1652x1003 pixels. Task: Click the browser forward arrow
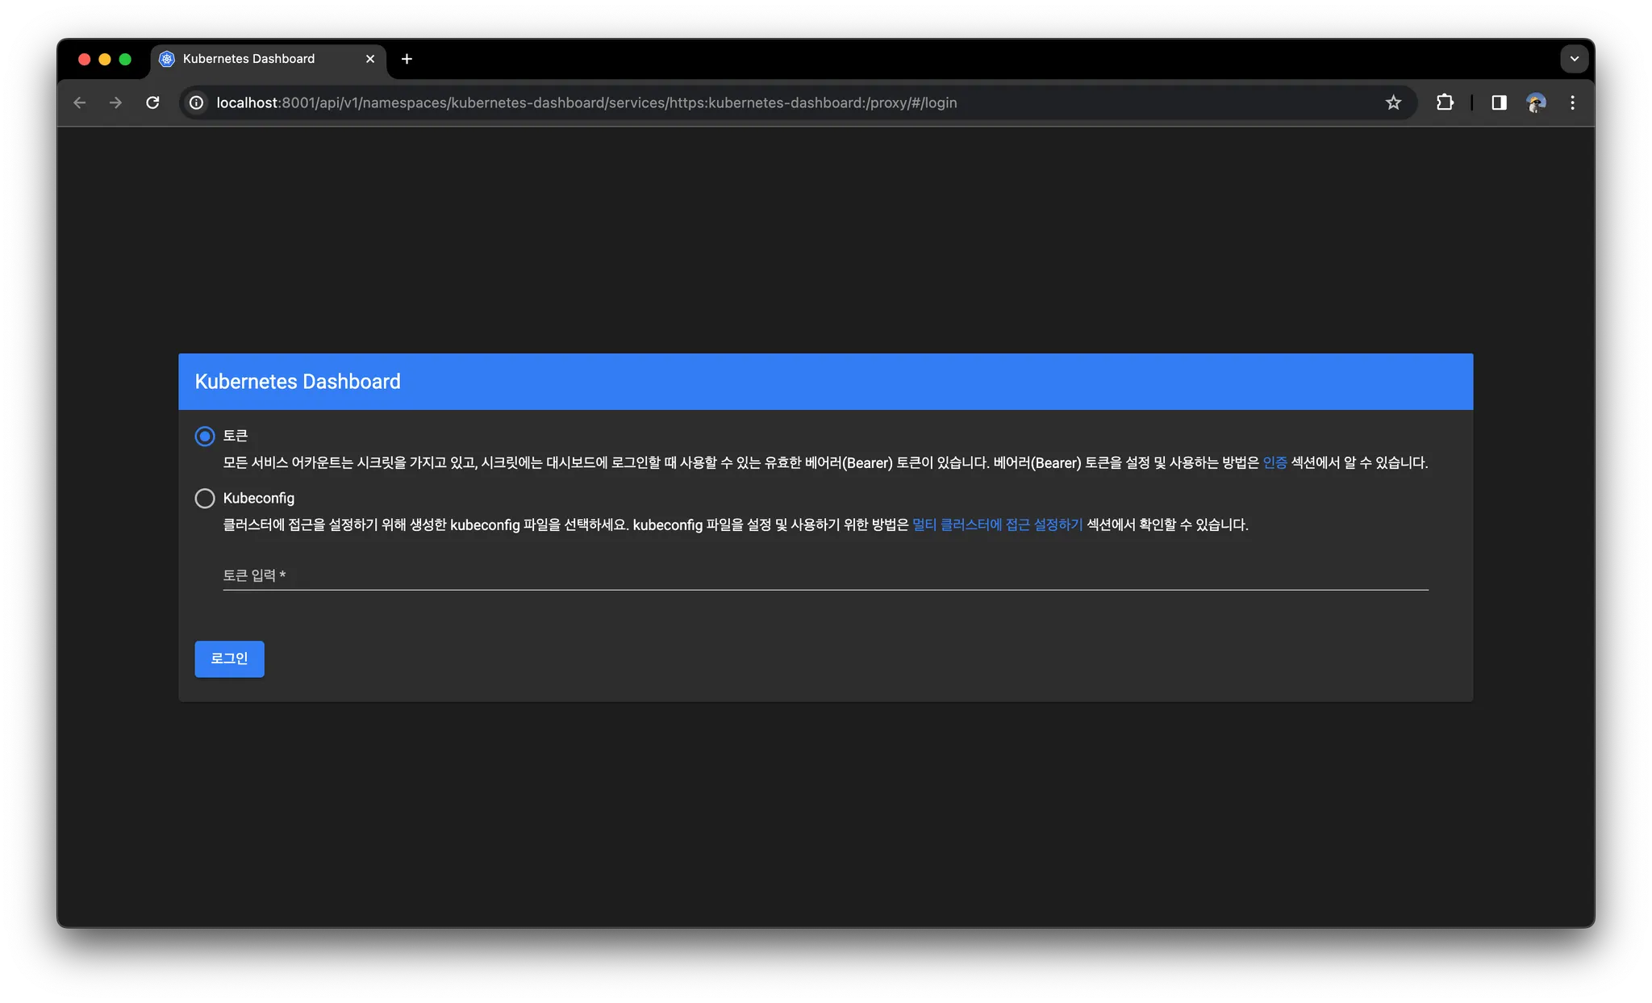115,102
